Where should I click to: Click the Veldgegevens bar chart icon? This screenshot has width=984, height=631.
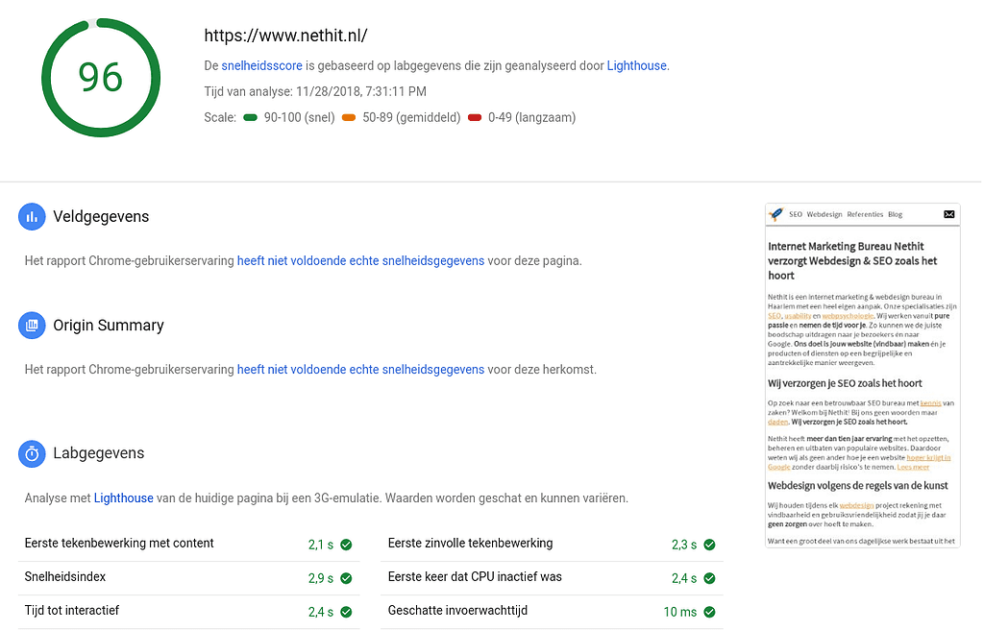(x=32, y=217)
